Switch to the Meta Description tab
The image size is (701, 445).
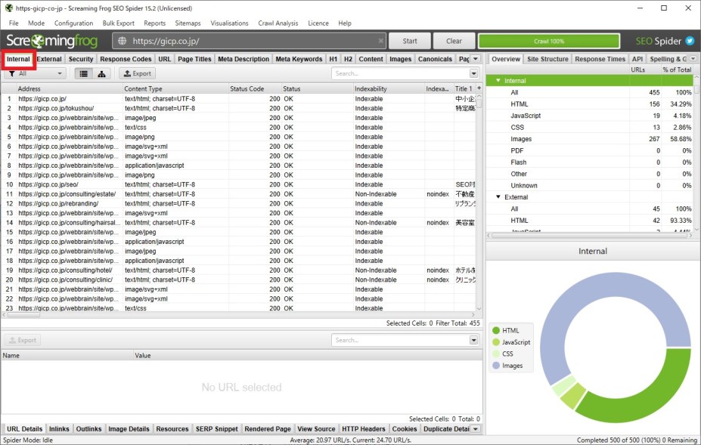click(x=243, y=59)
